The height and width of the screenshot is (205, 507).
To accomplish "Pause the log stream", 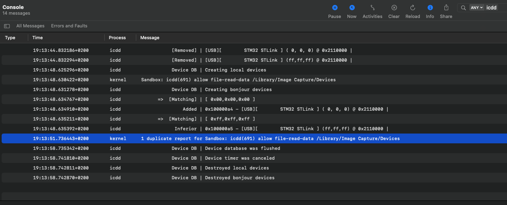I will point(334,11).
